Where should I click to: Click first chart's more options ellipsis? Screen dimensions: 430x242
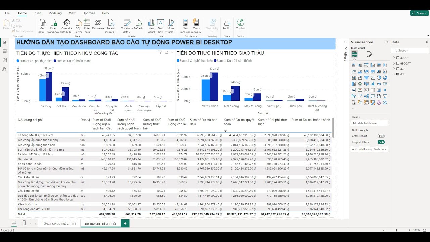pyautogui.click(x=173, y=52)
